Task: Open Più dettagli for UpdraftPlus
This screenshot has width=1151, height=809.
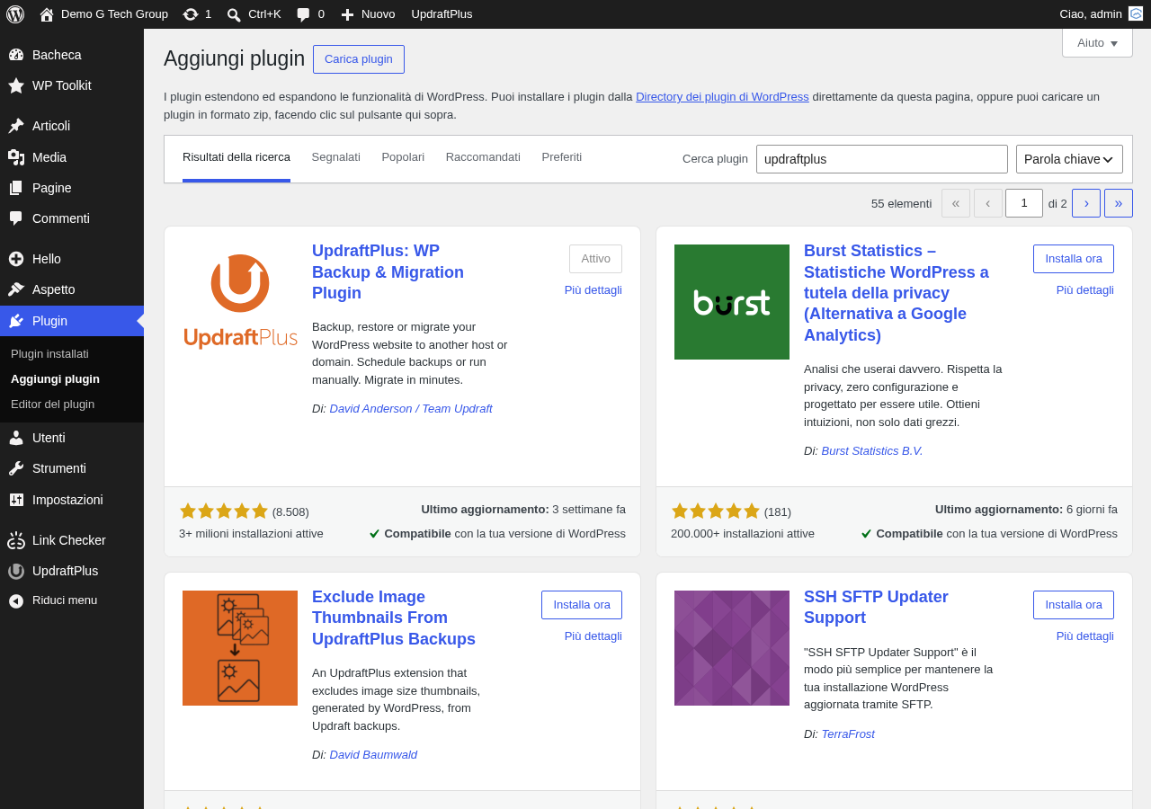Action: tap(593, 289)
